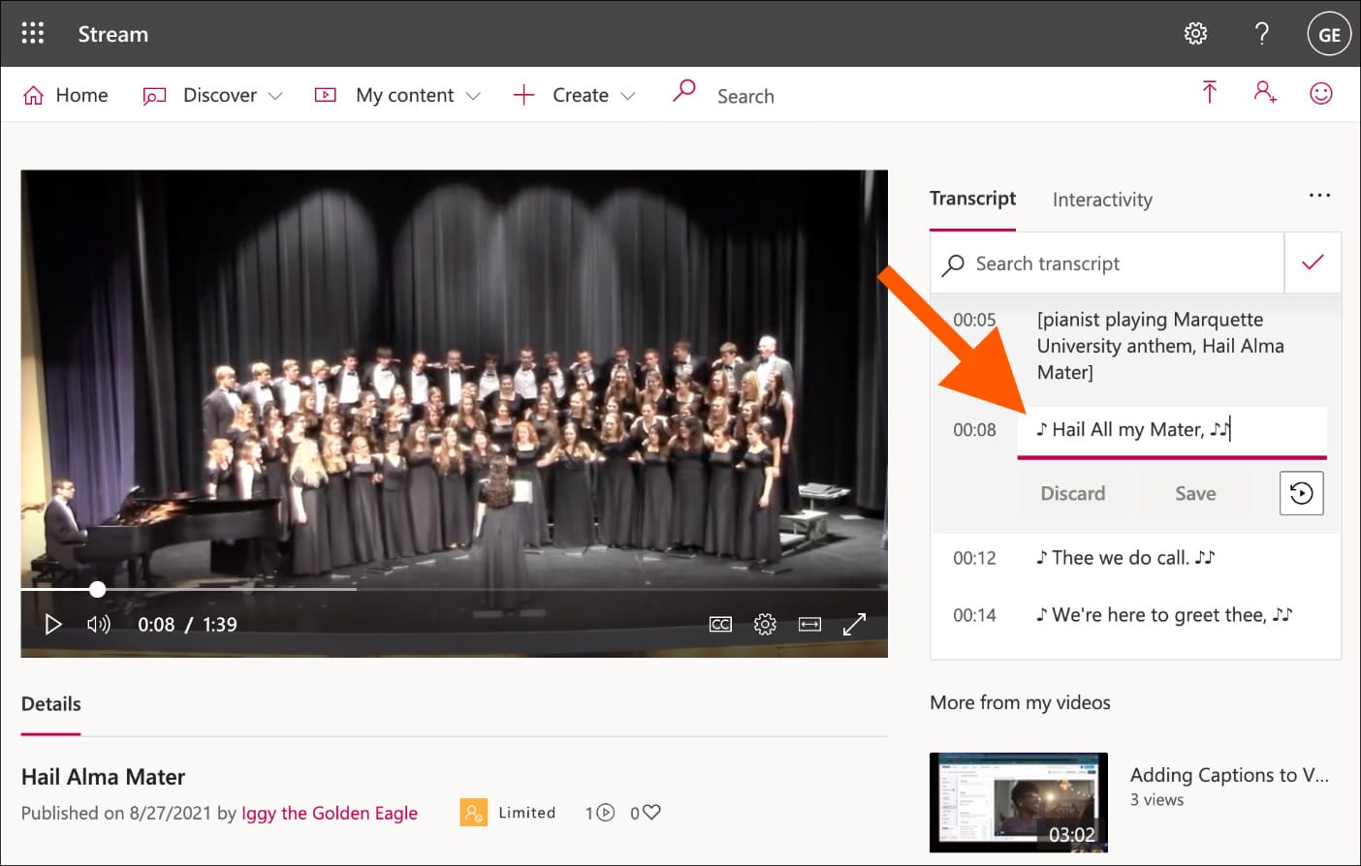Click the invite people icon
1361x866 pixels.
tap(1264, 93)
